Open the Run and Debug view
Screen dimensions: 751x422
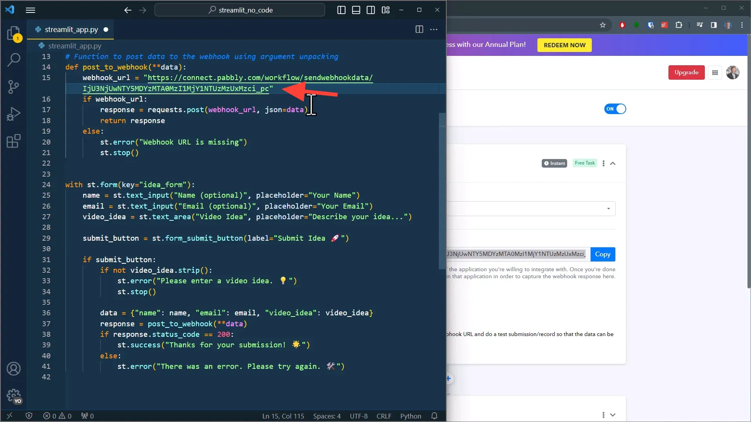[14, 113]
